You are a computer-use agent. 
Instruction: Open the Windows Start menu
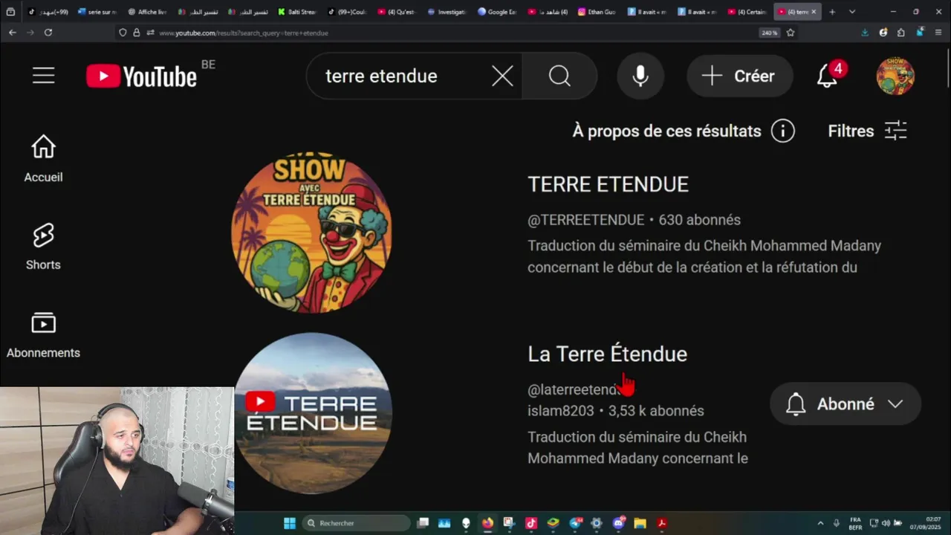[290, 523]
